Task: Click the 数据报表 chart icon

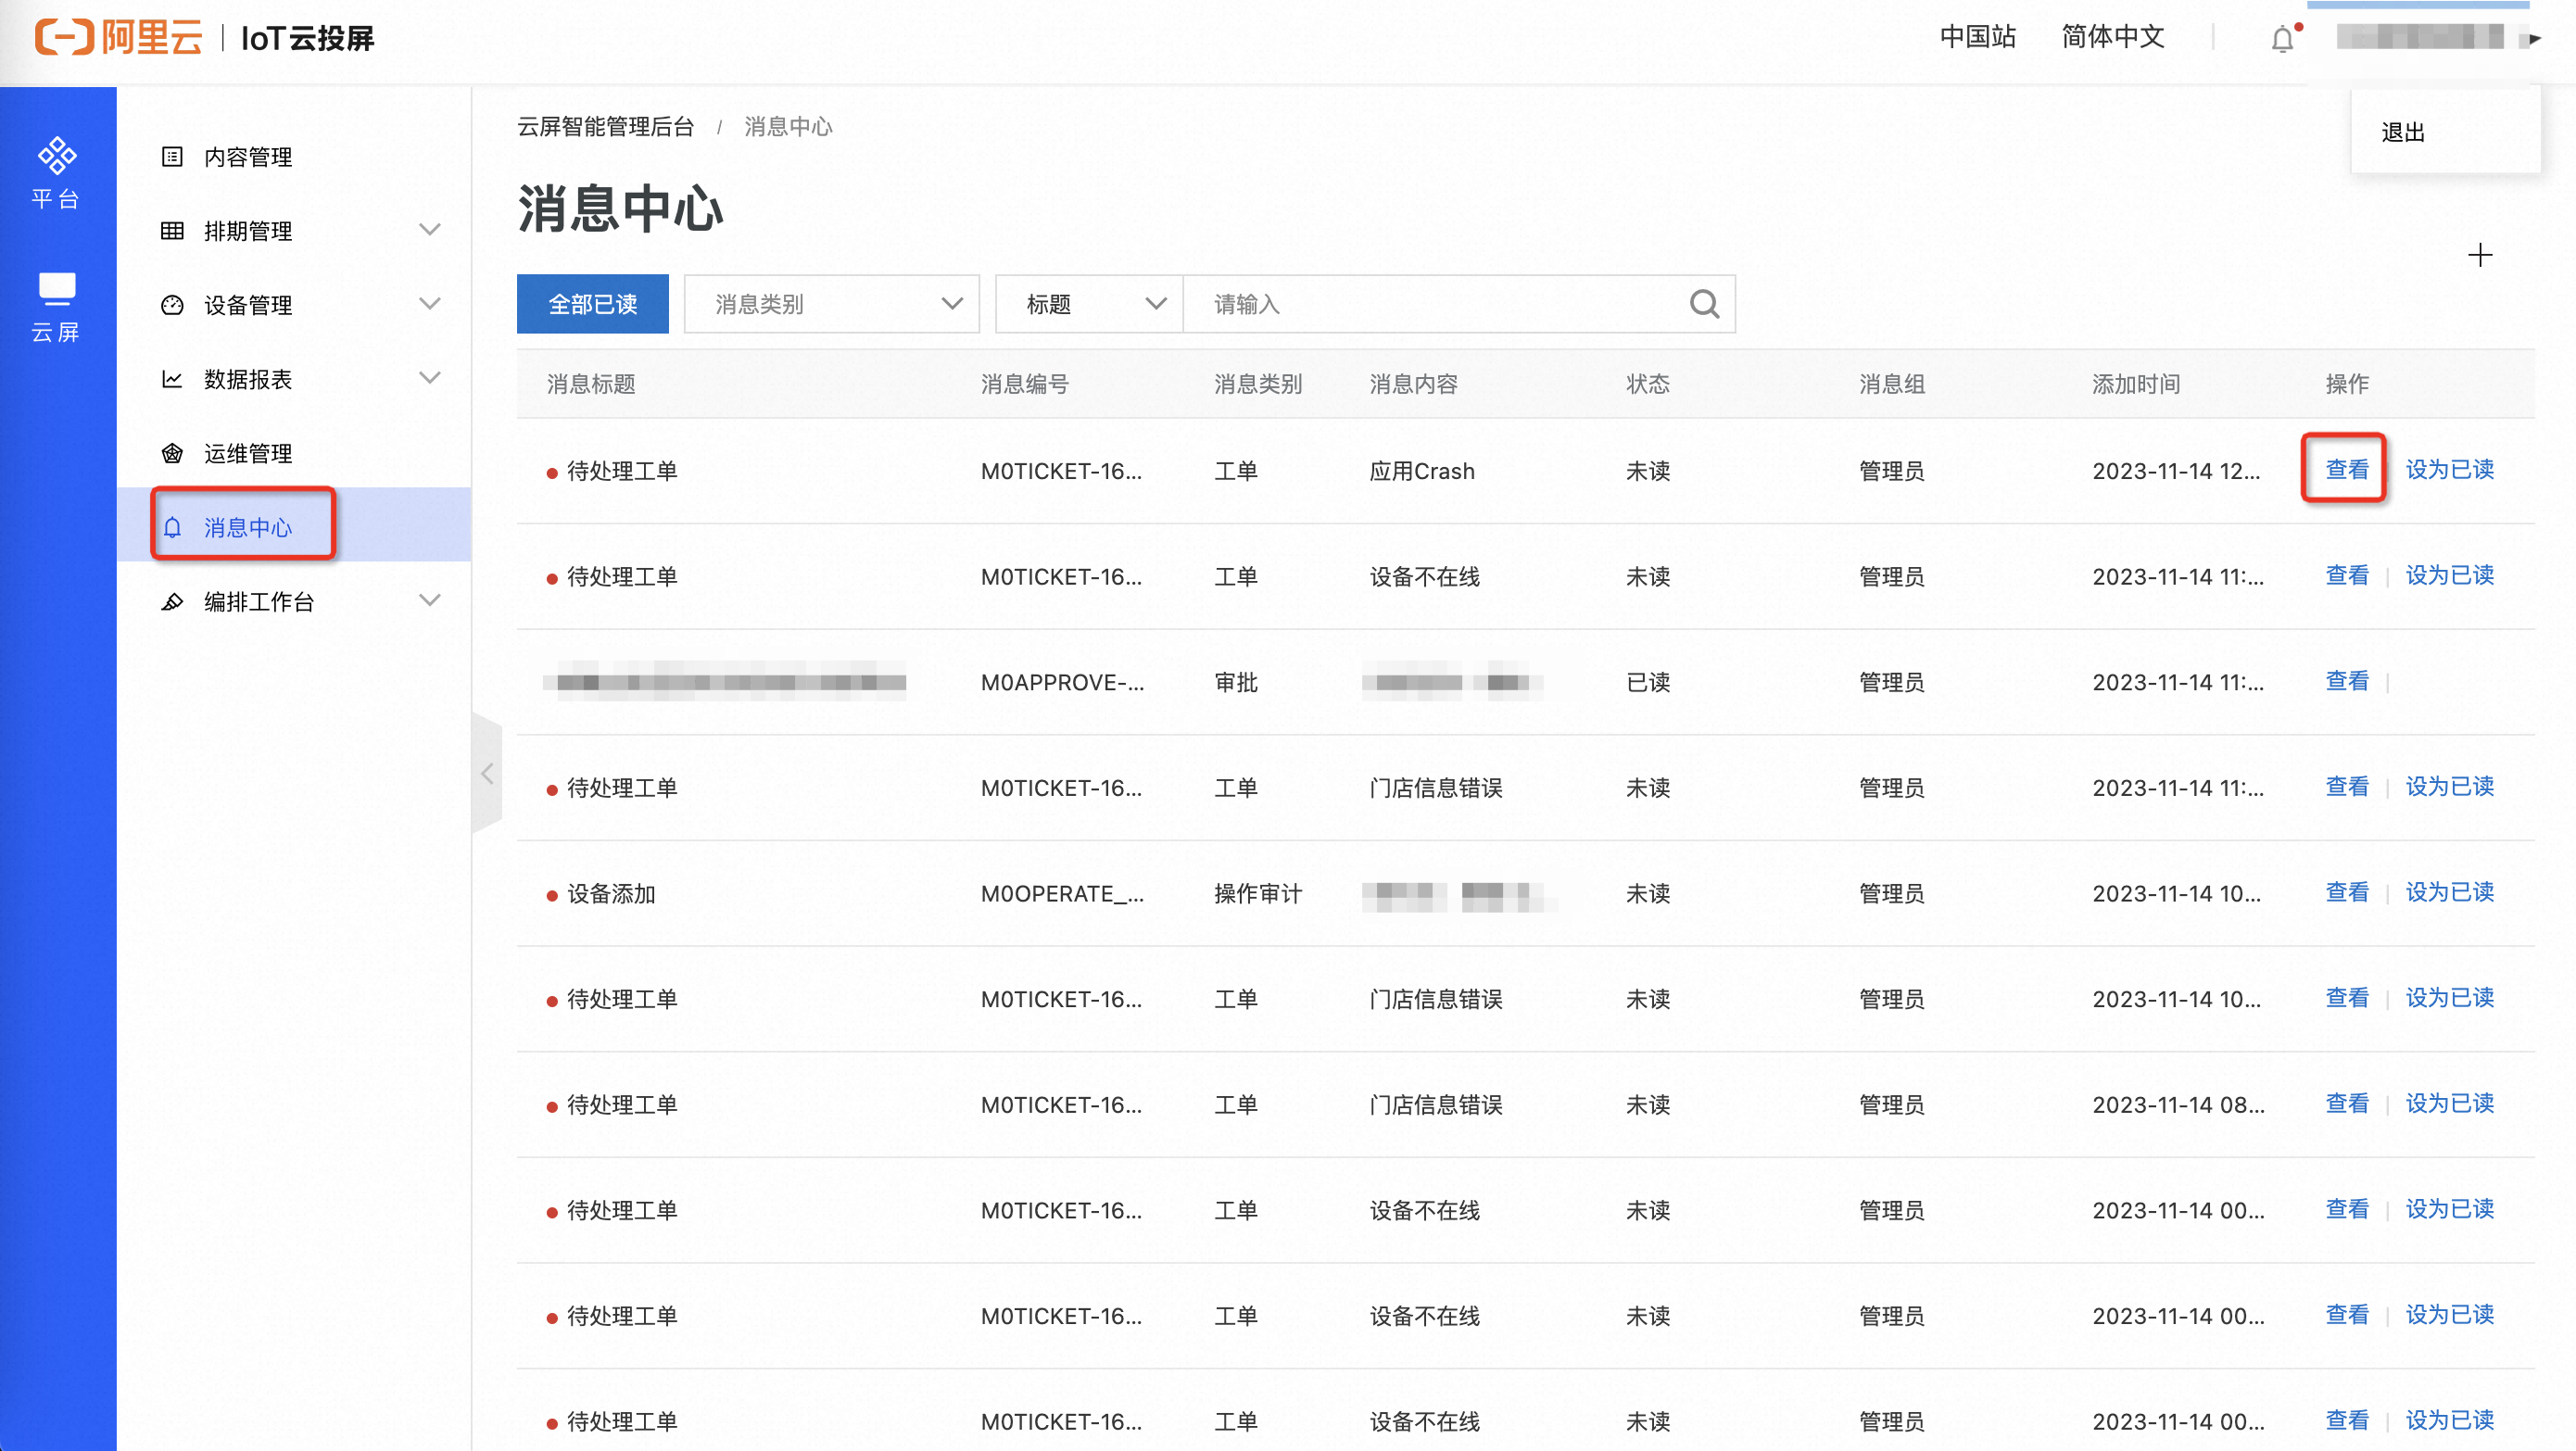Action: pyautogui.click(x=172, y=379)
